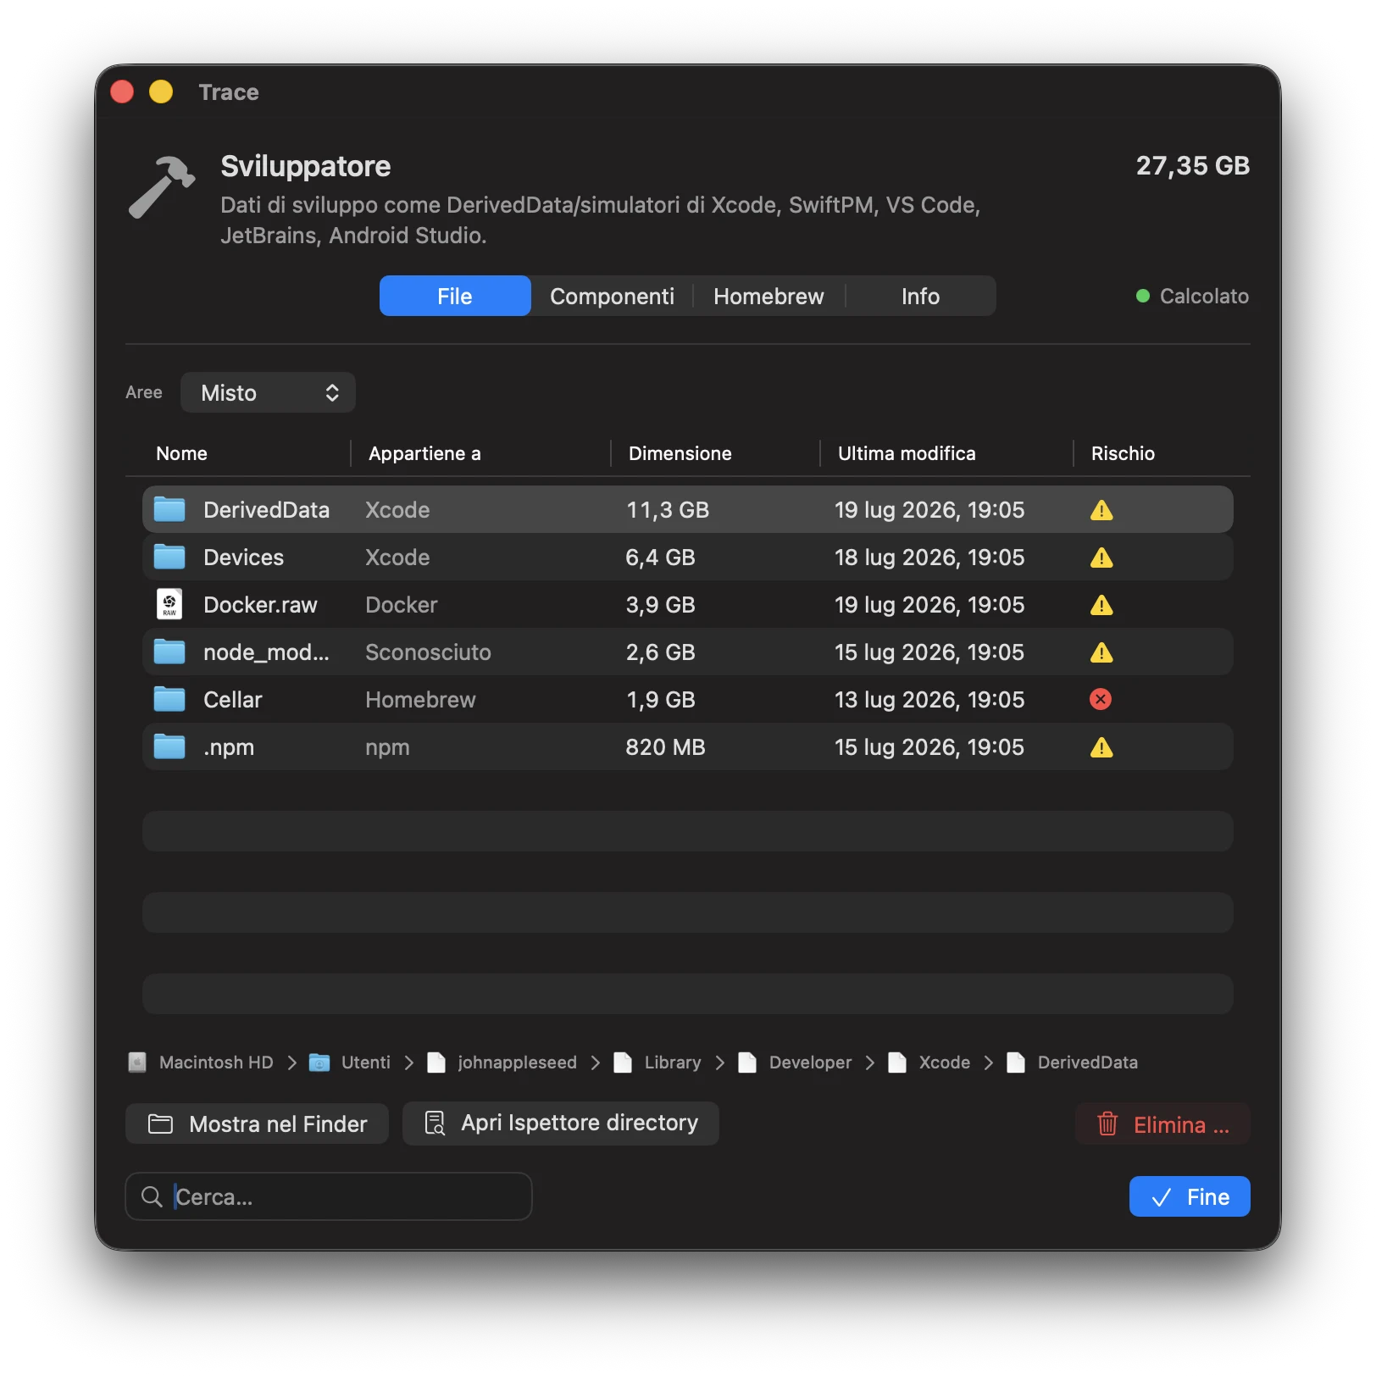The height and width of the screenshot is (1376, 1376).
Task: Sort by the Ultima modifica column header
Action: tap(907, 453)
